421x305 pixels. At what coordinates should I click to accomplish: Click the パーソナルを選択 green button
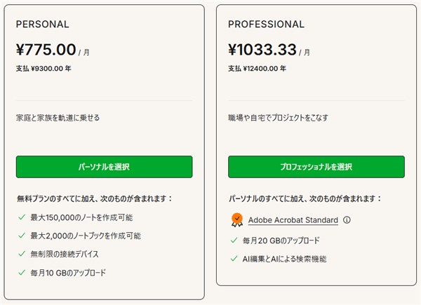[104, 167]
